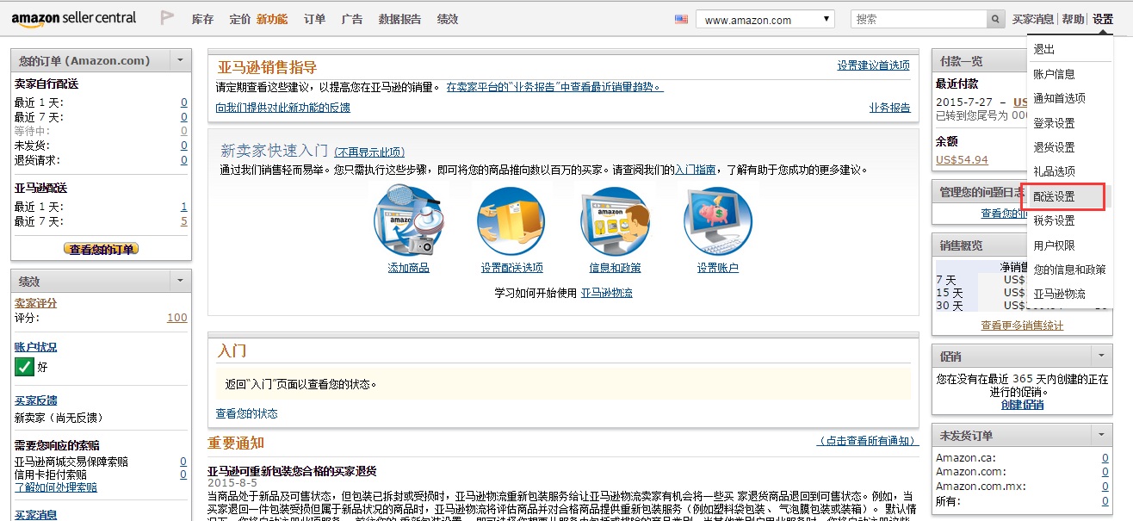Collapse the 您的订单 panel using its arrow
Viewport: 1133px width, 521px height.
(x=180, y=60)
